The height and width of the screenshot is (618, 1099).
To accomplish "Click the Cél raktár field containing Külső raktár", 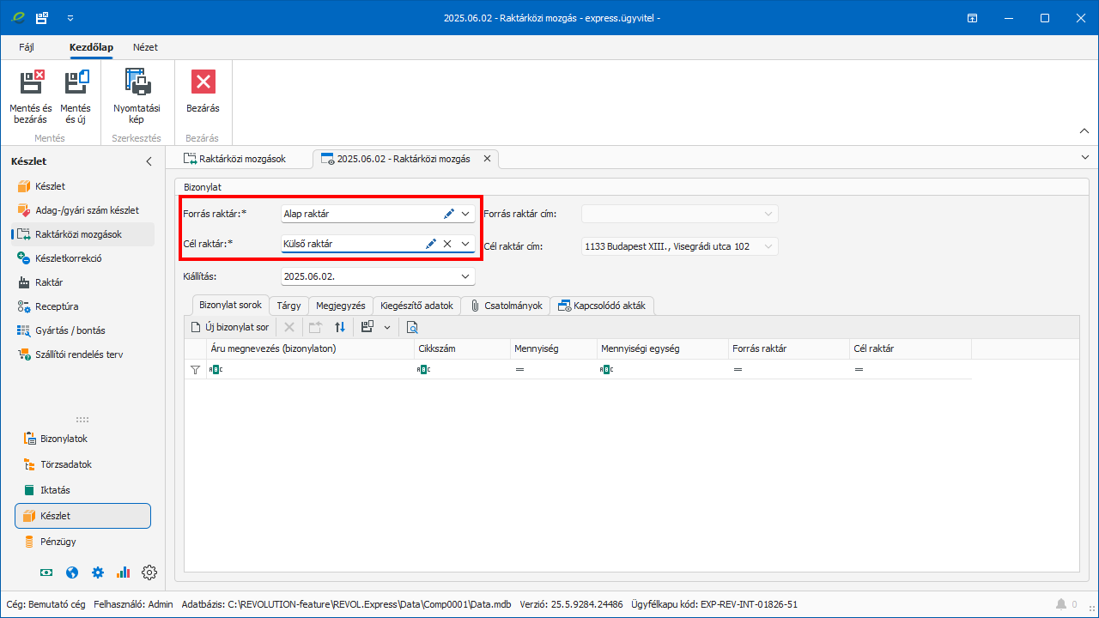I will 378,244.
